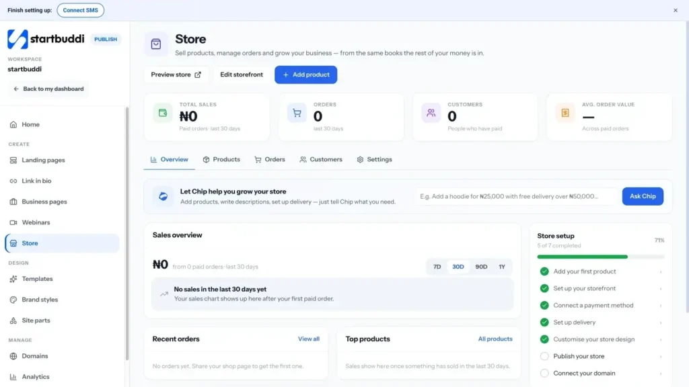Expand Customise your store design chevron
Screen dimensions: 689x387
point(661,339)
